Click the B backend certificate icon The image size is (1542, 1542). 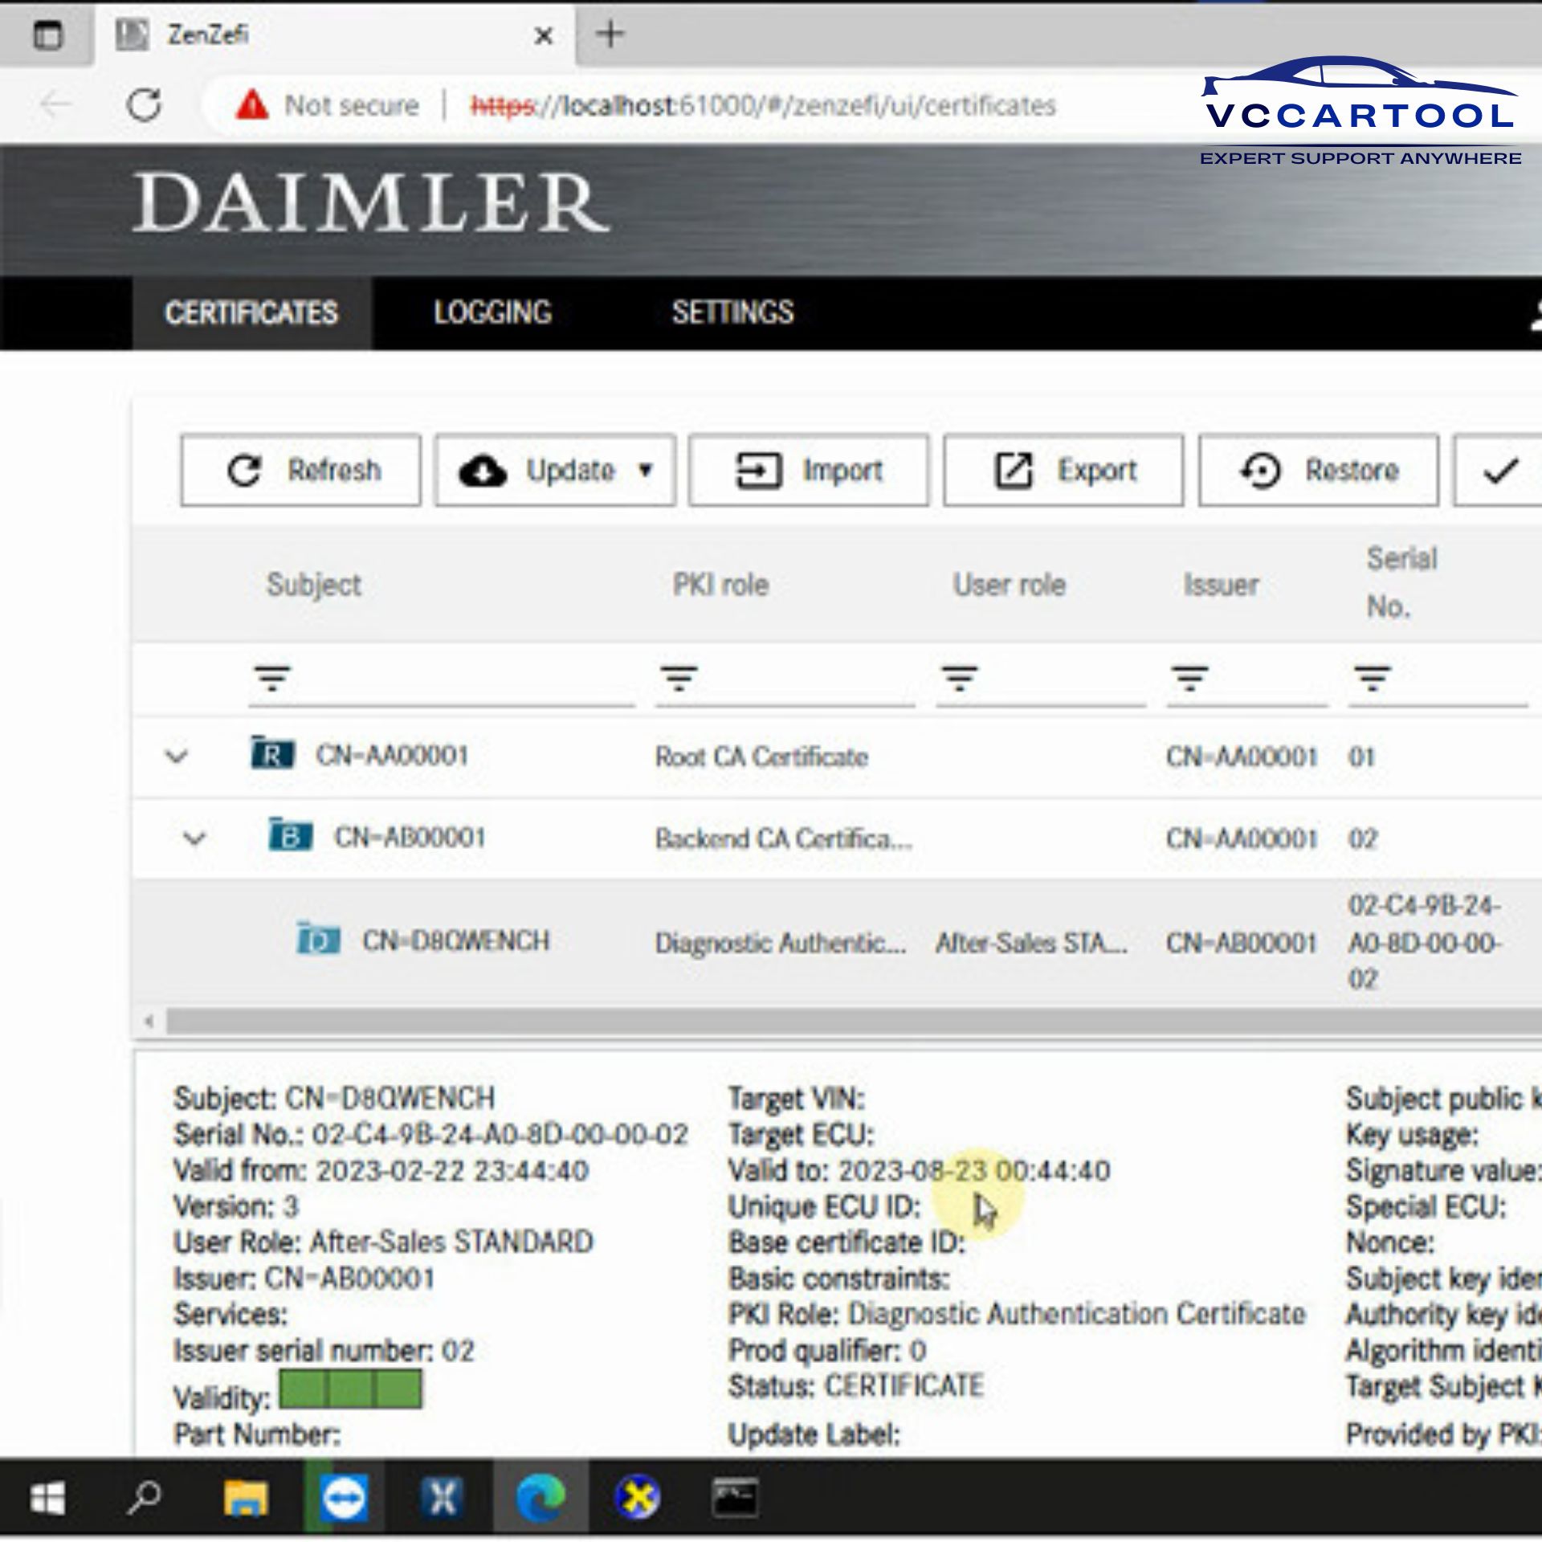click(x=290, y=835)
